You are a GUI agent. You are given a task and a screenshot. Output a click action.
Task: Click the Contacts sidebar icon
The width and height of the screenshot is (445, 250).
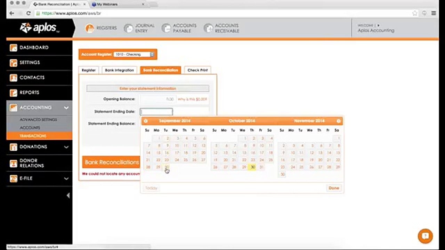13,78
